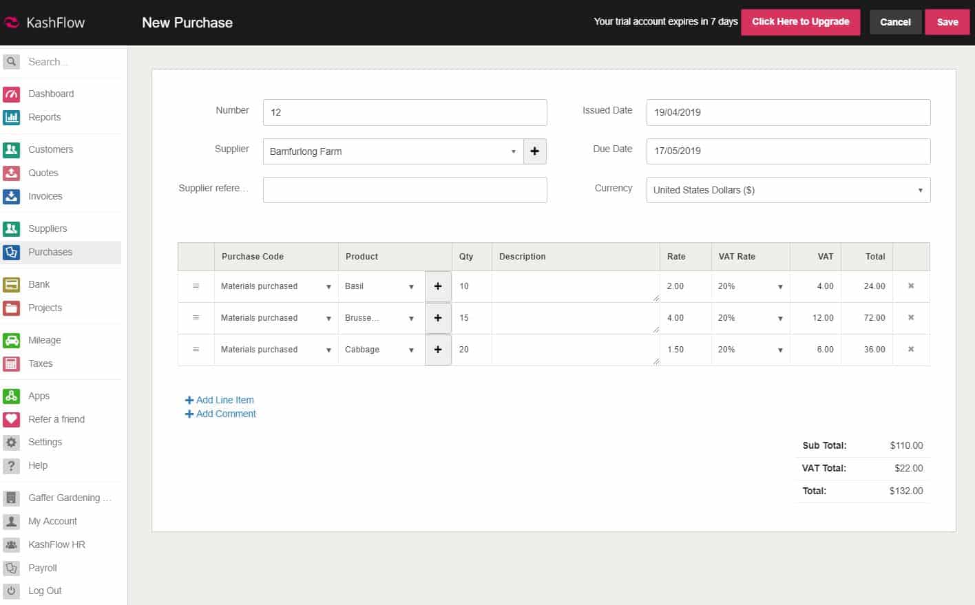Add new product in Basil row

[x=438, y=286]
